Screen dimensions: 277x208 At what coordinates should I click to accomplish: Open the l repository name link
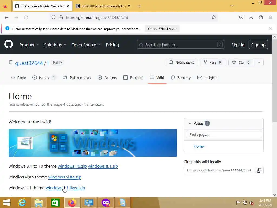click(x=48, y=63)
